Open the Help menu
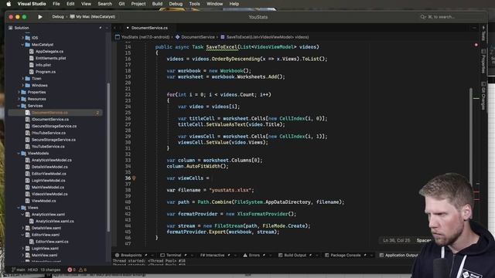 click(x=234, y=4)
